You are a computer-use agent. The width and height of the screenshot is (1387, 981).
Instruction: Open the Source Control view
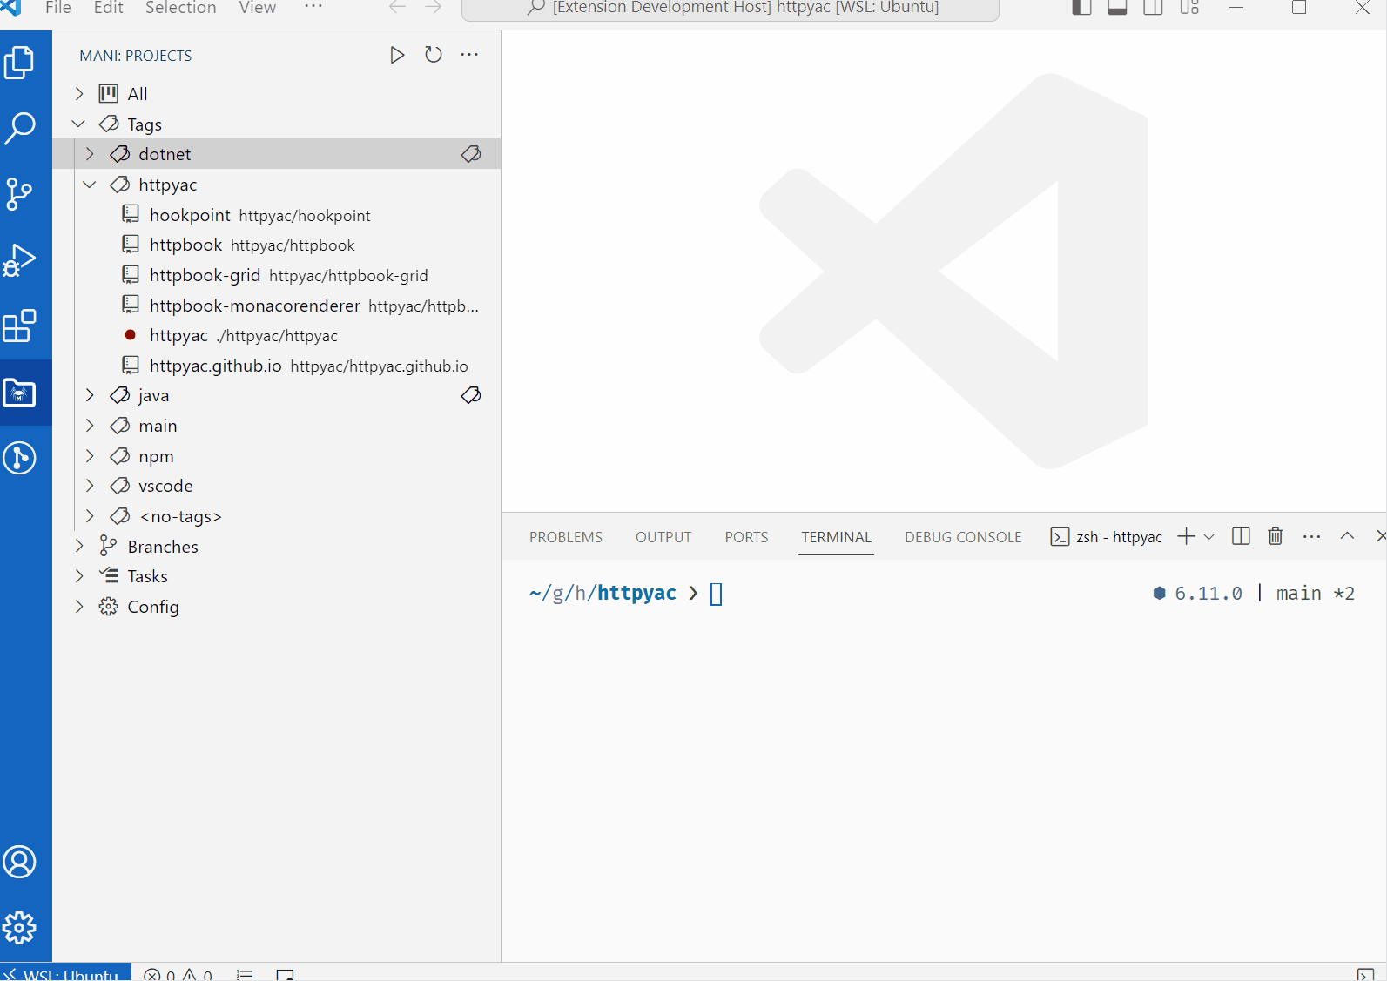coord(20,193)
